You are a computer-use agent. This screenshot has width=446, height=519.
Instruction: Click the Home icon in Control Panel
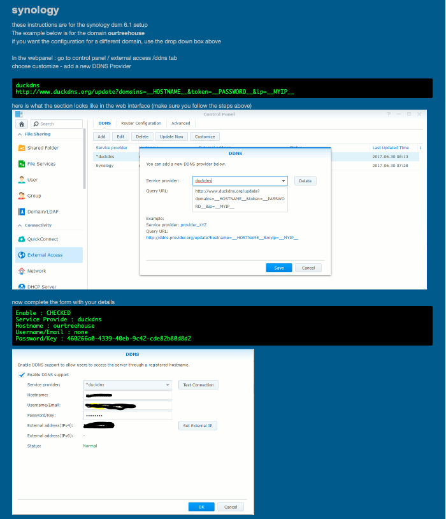point(21,124)
